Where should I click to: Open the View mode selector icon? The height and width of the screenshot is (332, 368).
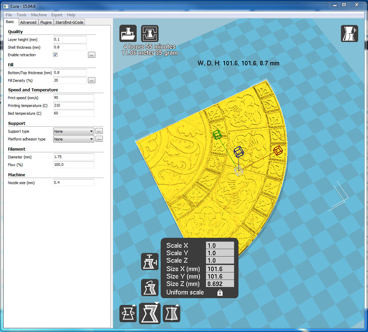pyautogui.click(x=349, y=34)
